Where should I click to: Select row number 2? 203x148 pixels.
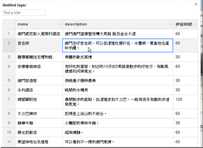pyautogui.click(x=9, y=46)
